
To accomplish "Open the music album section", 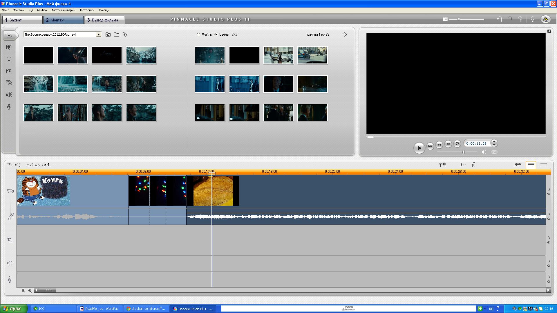I will click(9, 107).
